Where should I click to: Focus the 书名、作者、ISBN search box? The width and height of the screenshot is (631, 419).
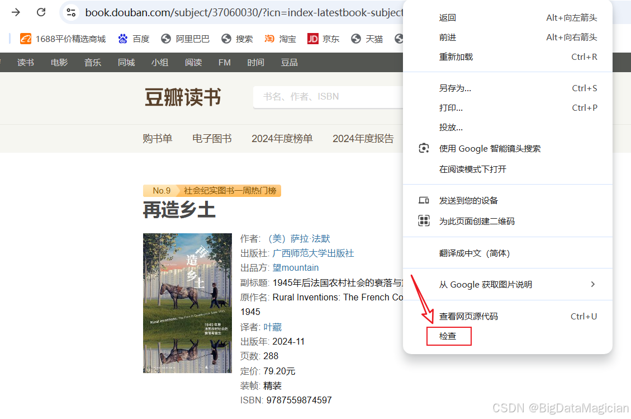pyautogui.click(x=328, y=97)
